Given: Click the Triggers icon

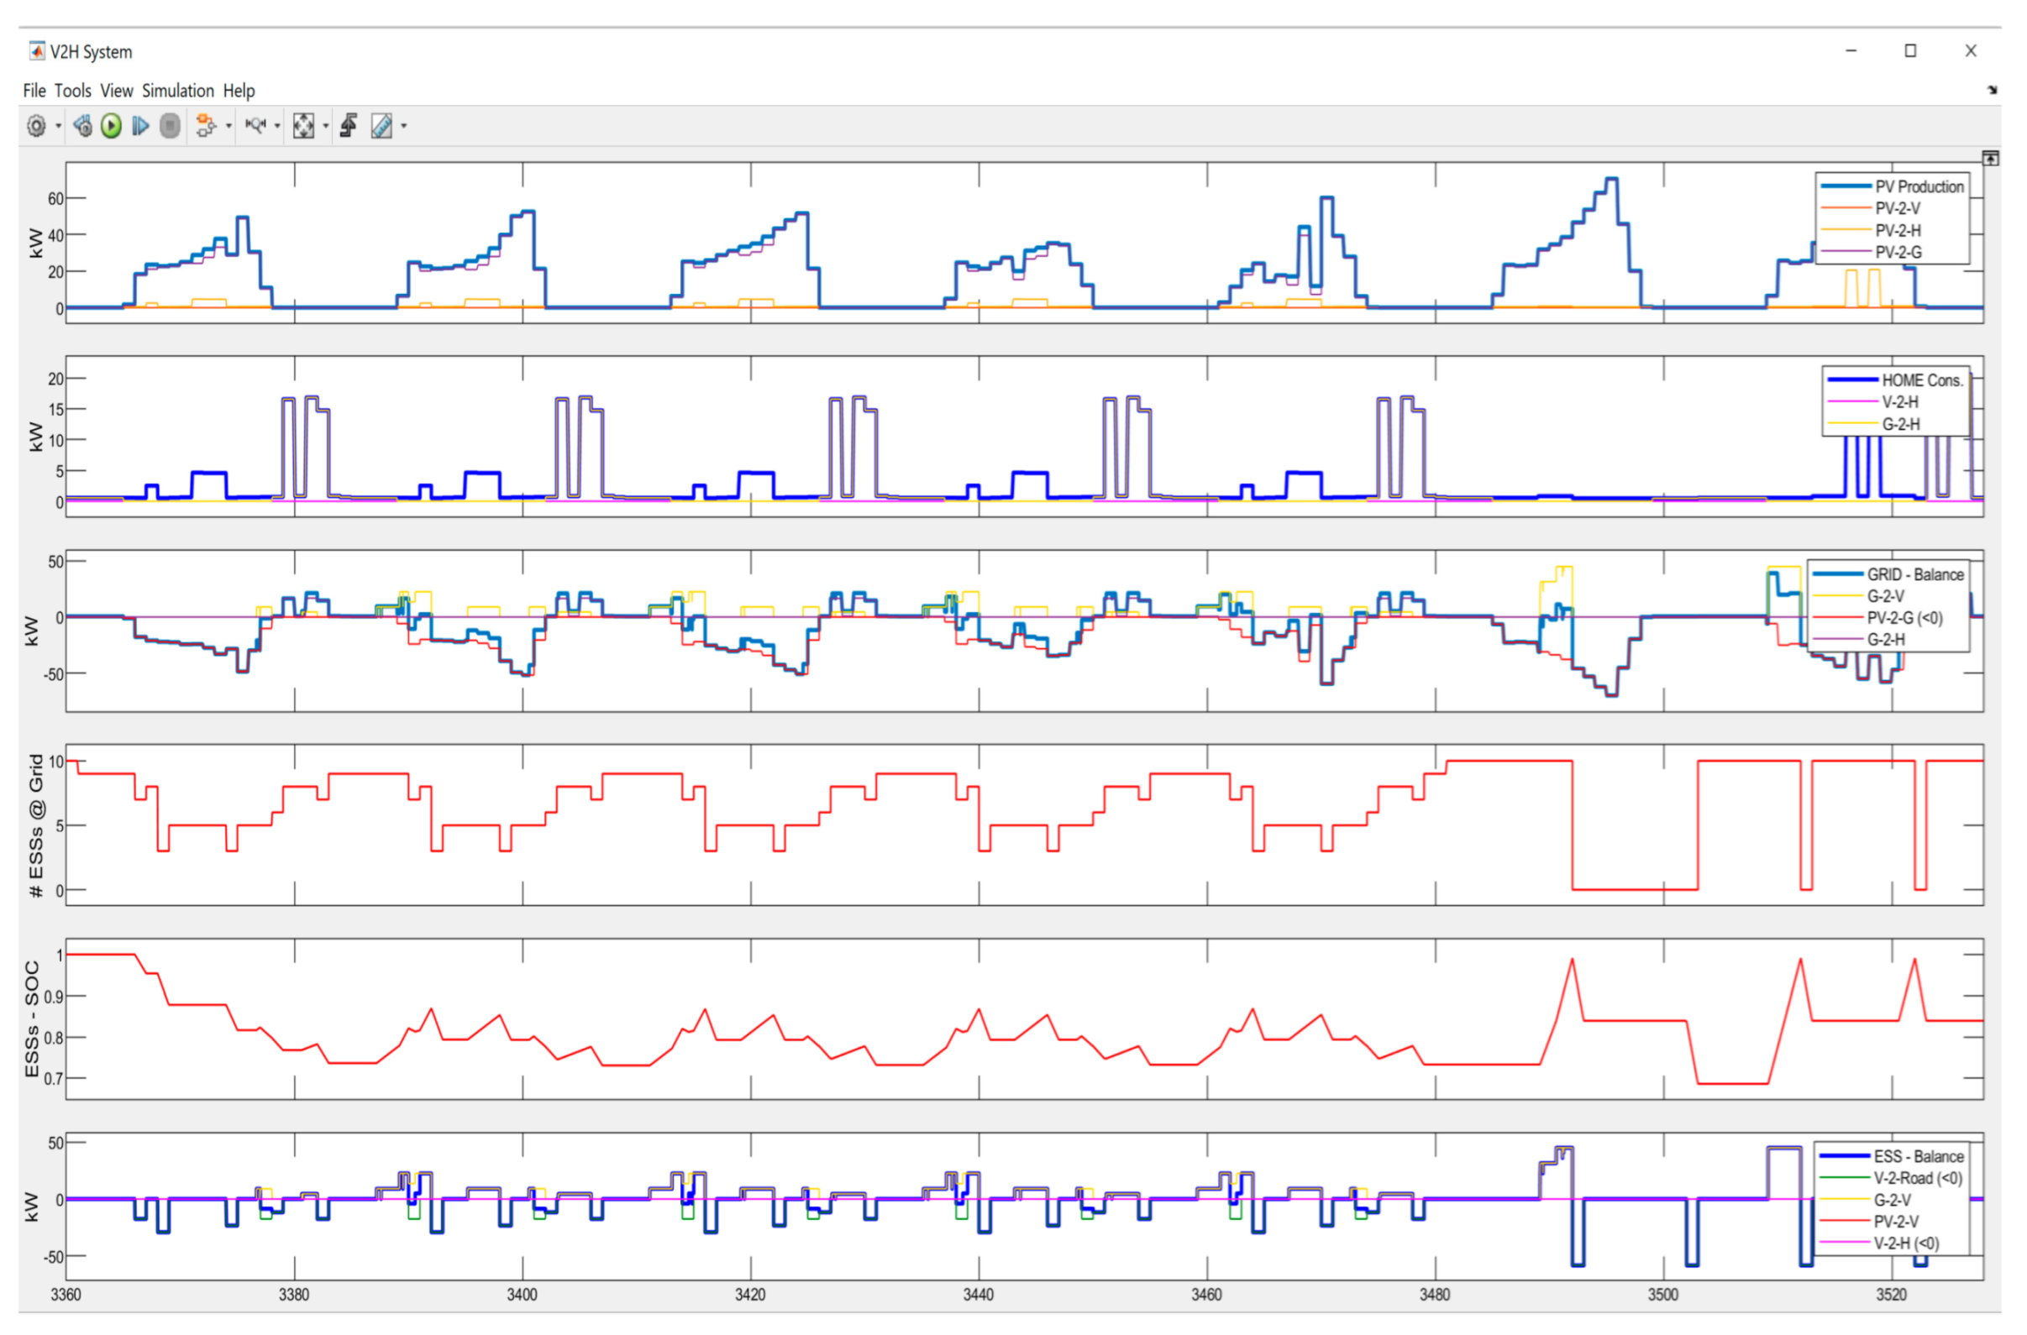Looking at the screenshot, I should [349, 126].
